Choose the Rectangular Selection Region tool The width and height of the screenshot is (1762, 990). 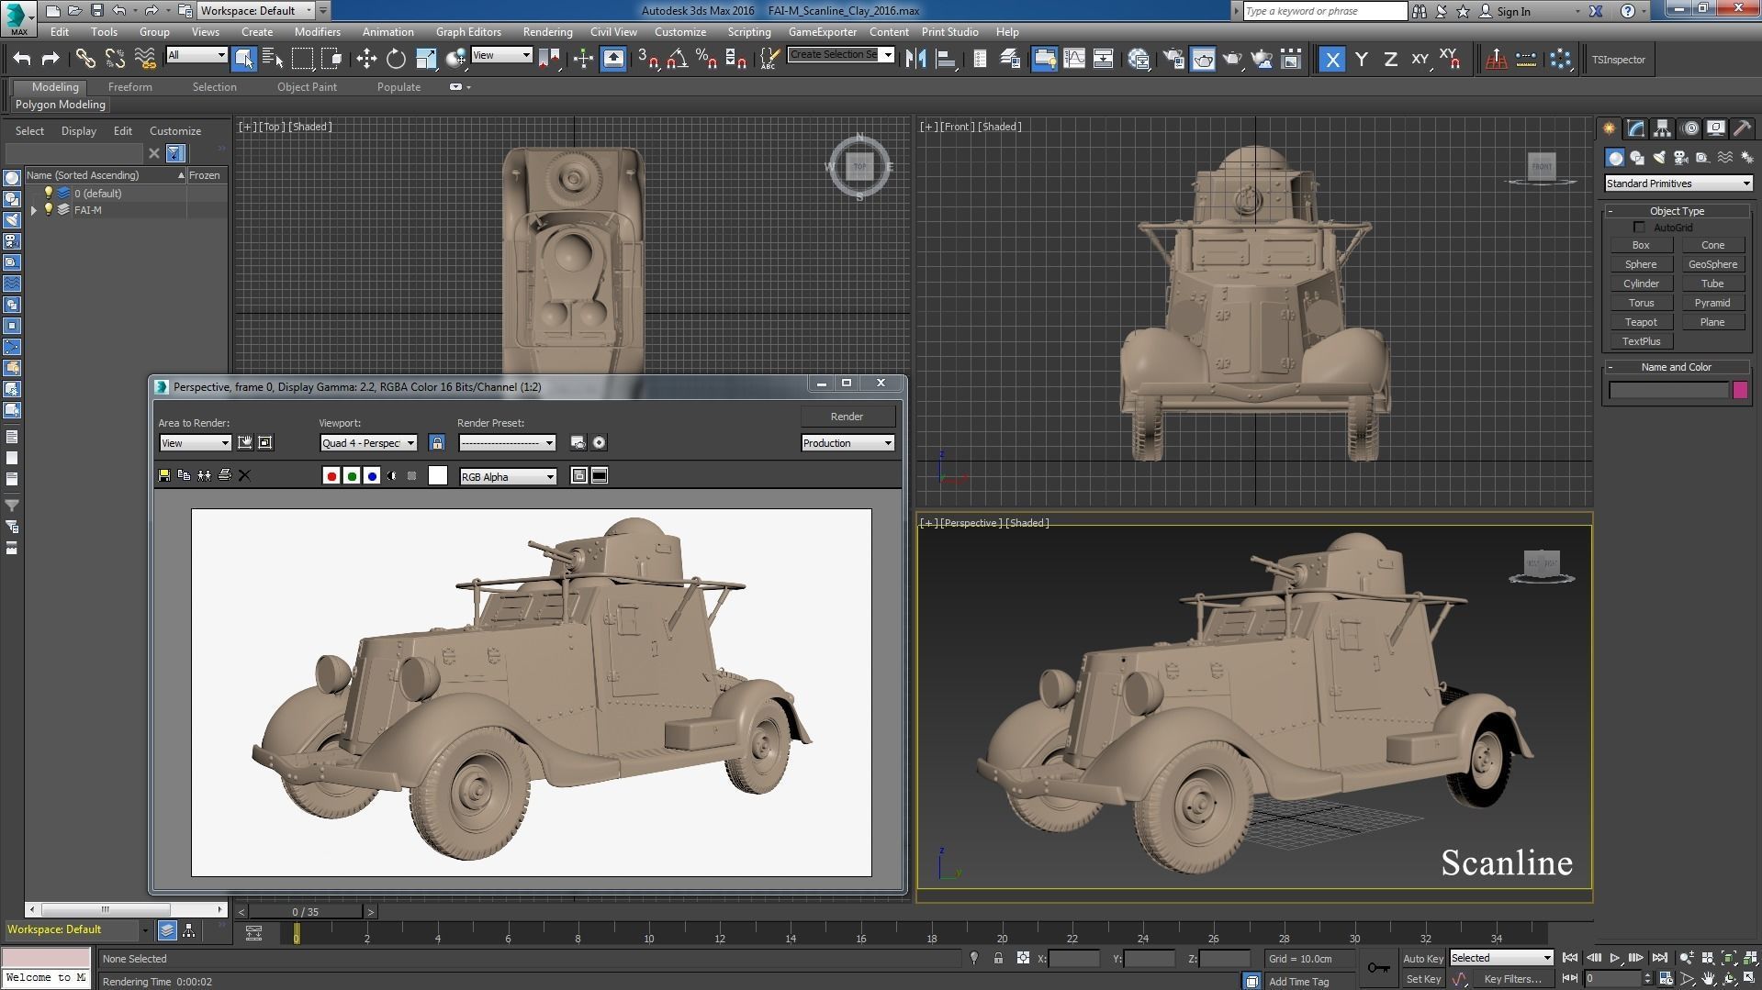302,60
